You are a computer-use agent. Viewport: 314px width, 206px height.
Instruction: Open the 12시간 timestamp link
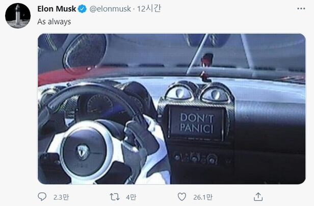point(149,9)
